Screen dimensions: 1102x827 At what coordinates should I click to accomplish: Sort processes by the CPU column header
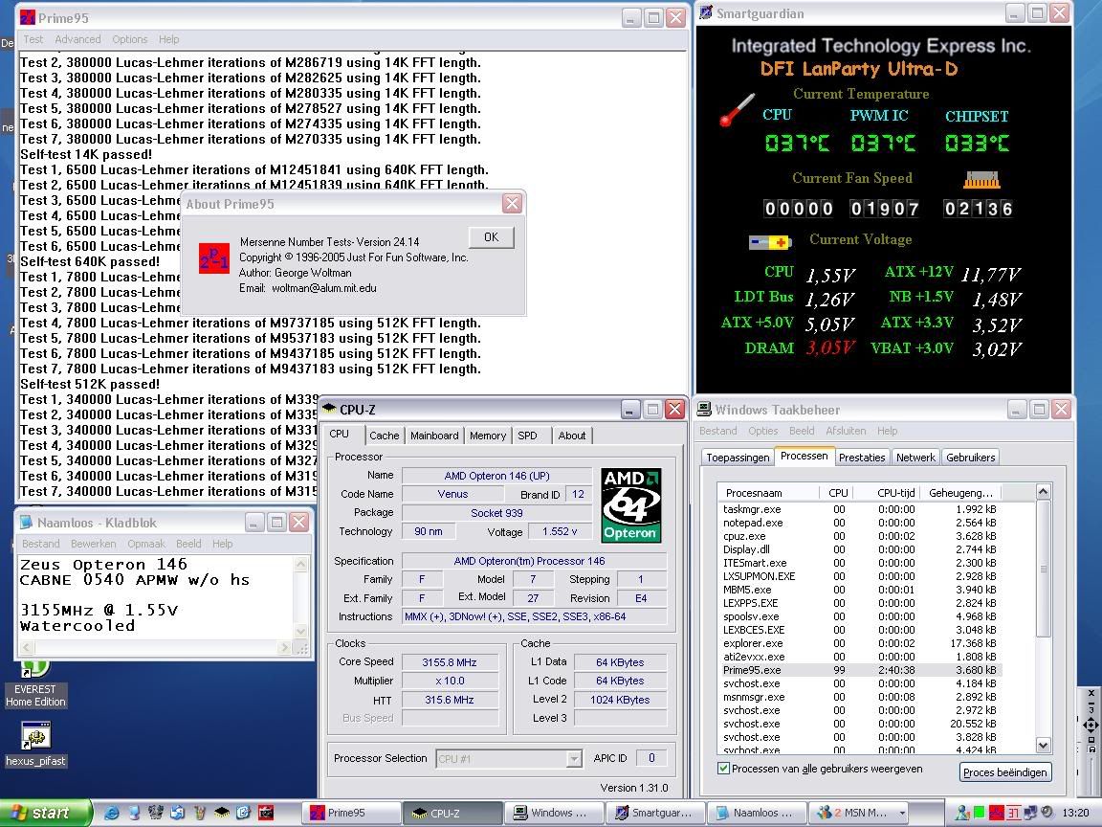tap(838, 492)
